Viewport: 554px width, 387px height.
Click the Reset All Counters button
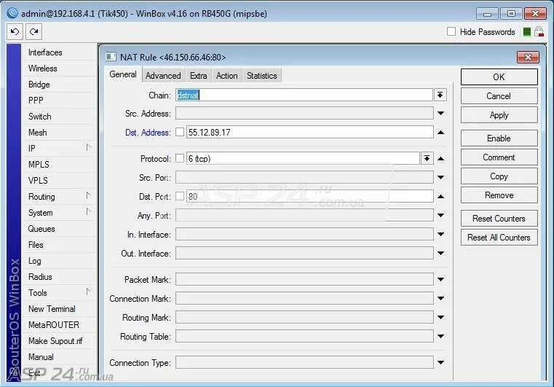[x=499, y=238]
